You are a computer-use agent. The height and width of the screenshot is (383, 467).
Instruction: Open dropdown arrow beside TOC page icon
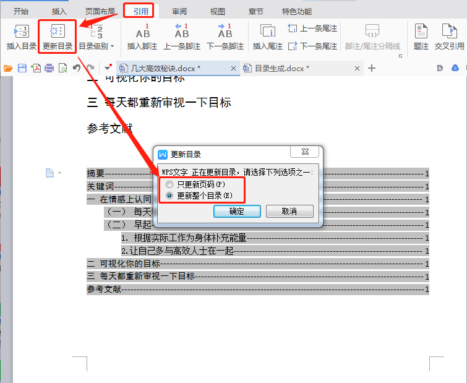(x=59, y=173)
